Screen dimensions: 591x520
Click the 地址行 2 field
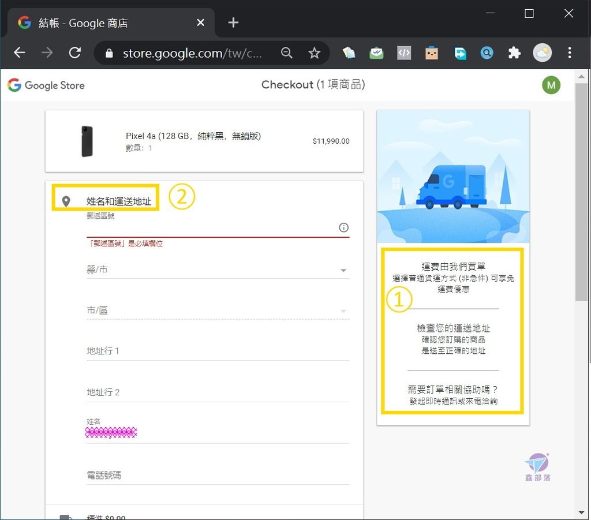(218, 392)
